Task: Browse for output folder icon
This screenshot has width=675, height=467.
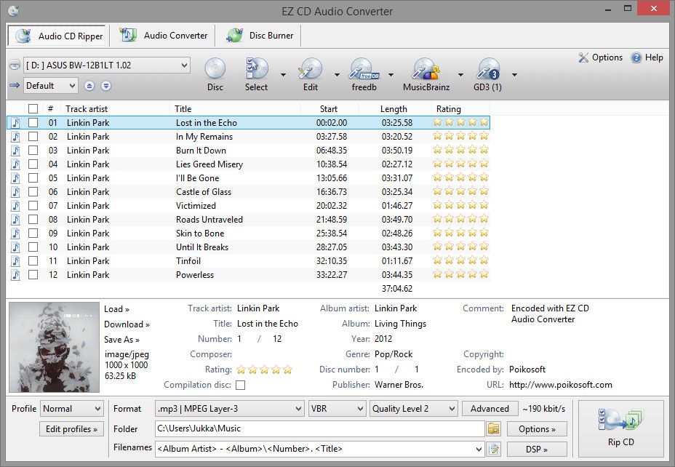Action: point(494,428)
